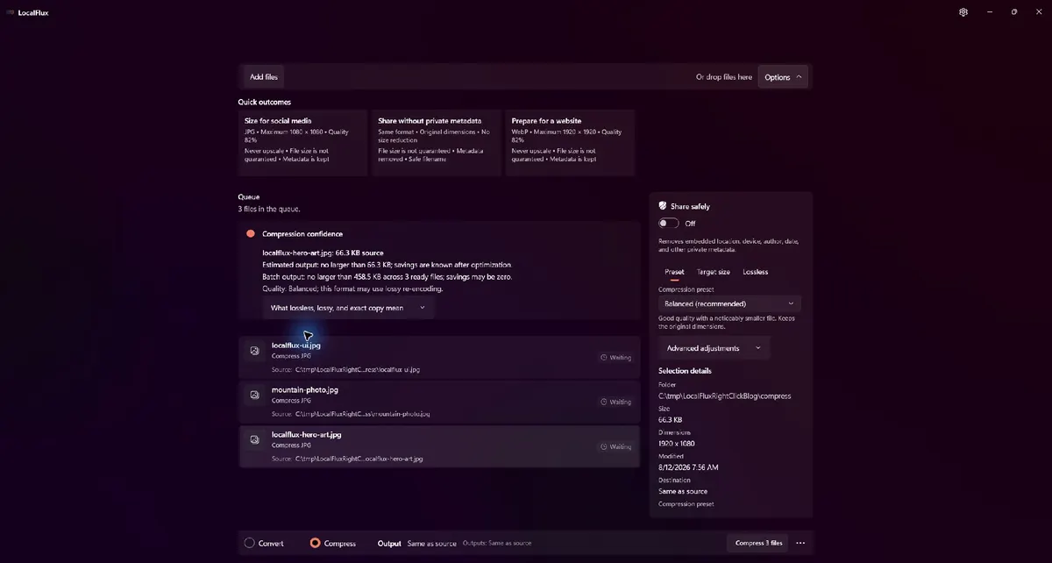Click the Compression confidence heading

[x=302, y=234]
